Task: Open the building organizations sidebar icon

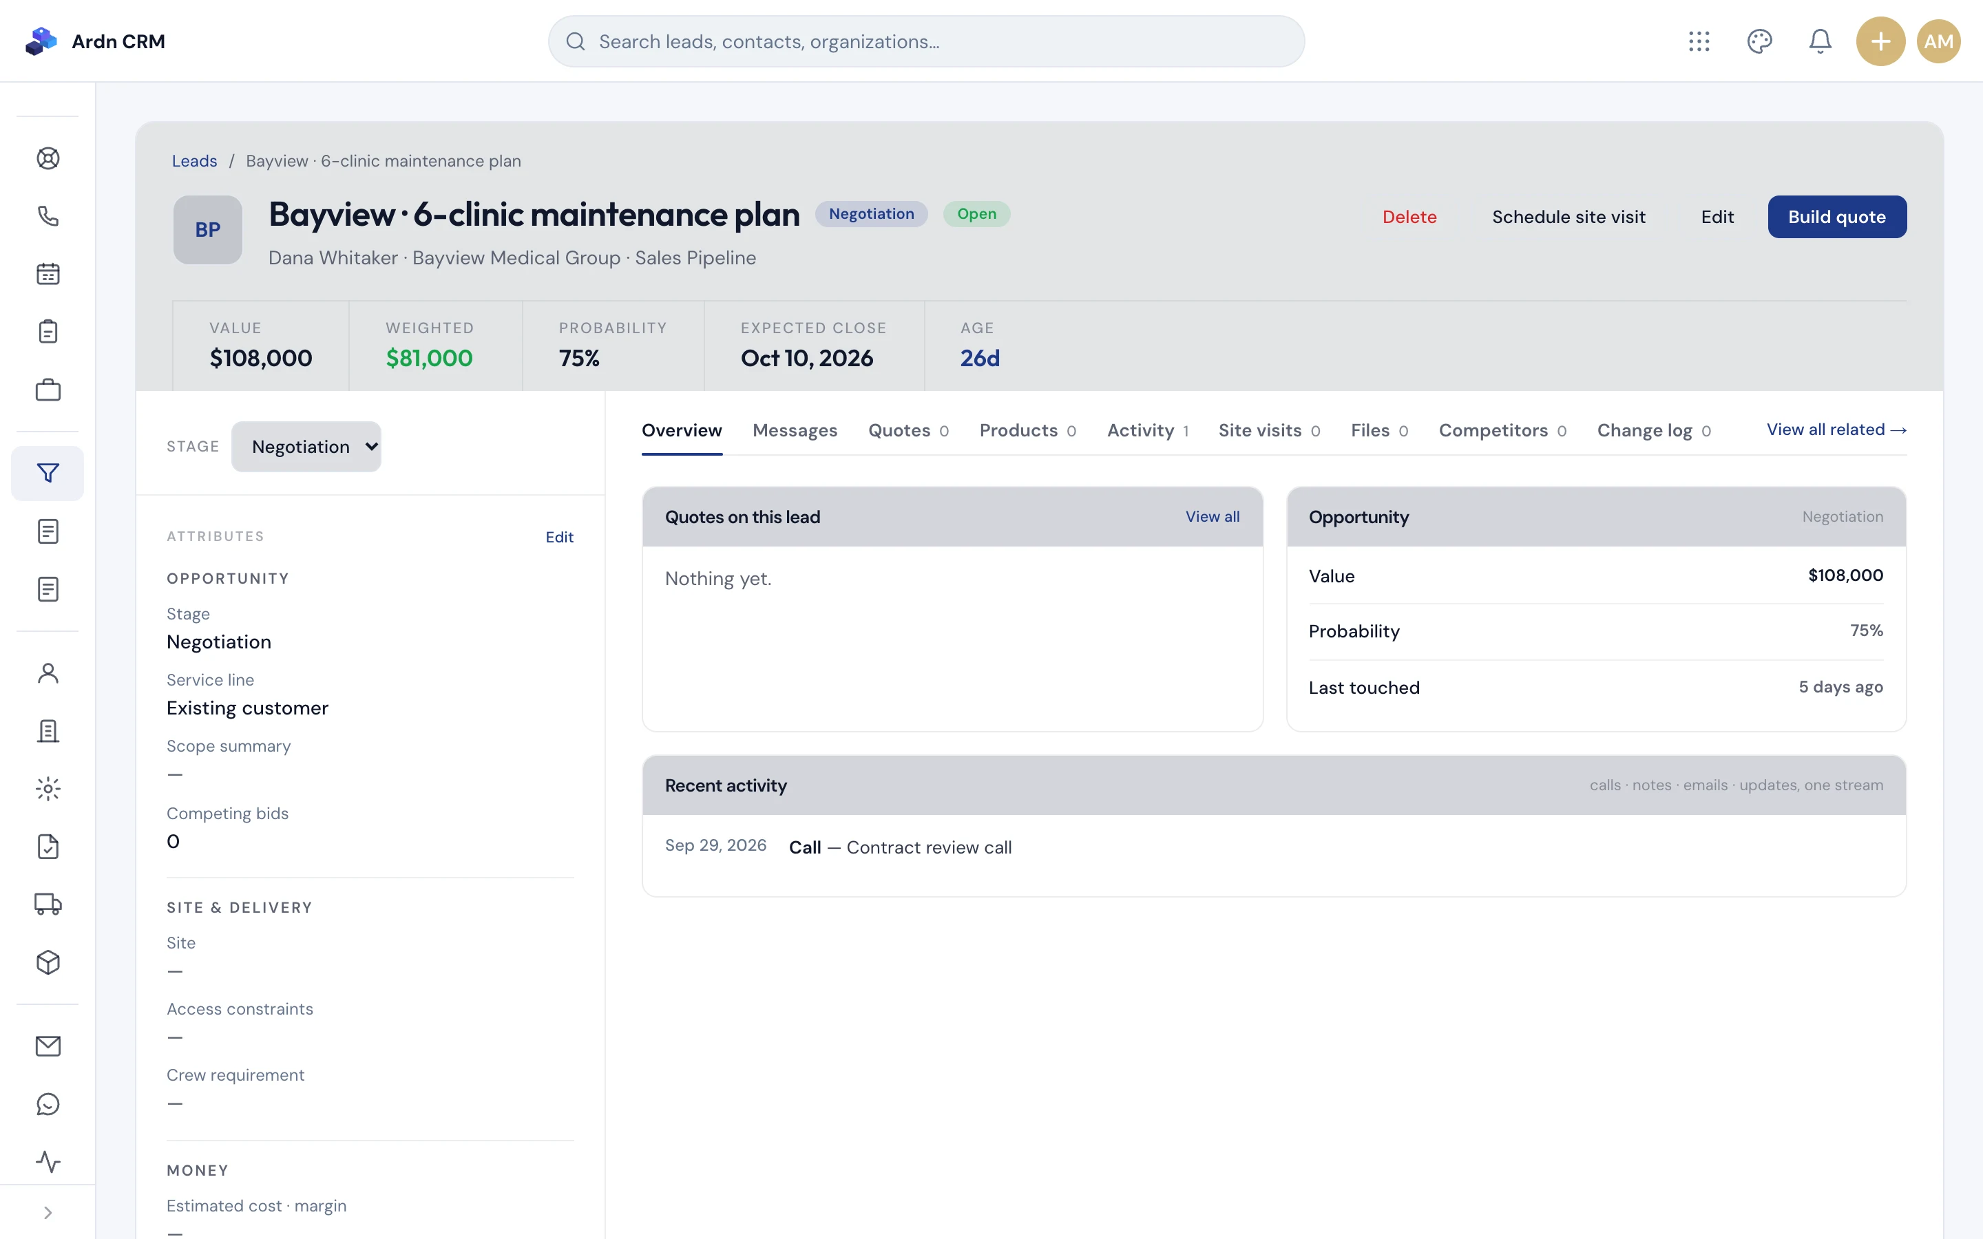Action: coord(48,731)
